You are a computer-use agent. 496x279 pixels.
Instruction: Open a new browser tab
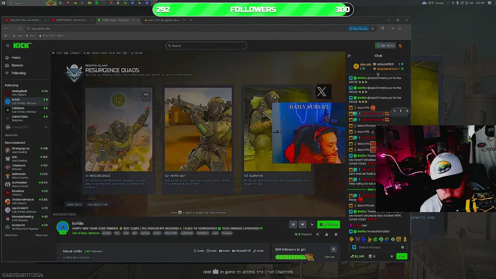point(191,20)
